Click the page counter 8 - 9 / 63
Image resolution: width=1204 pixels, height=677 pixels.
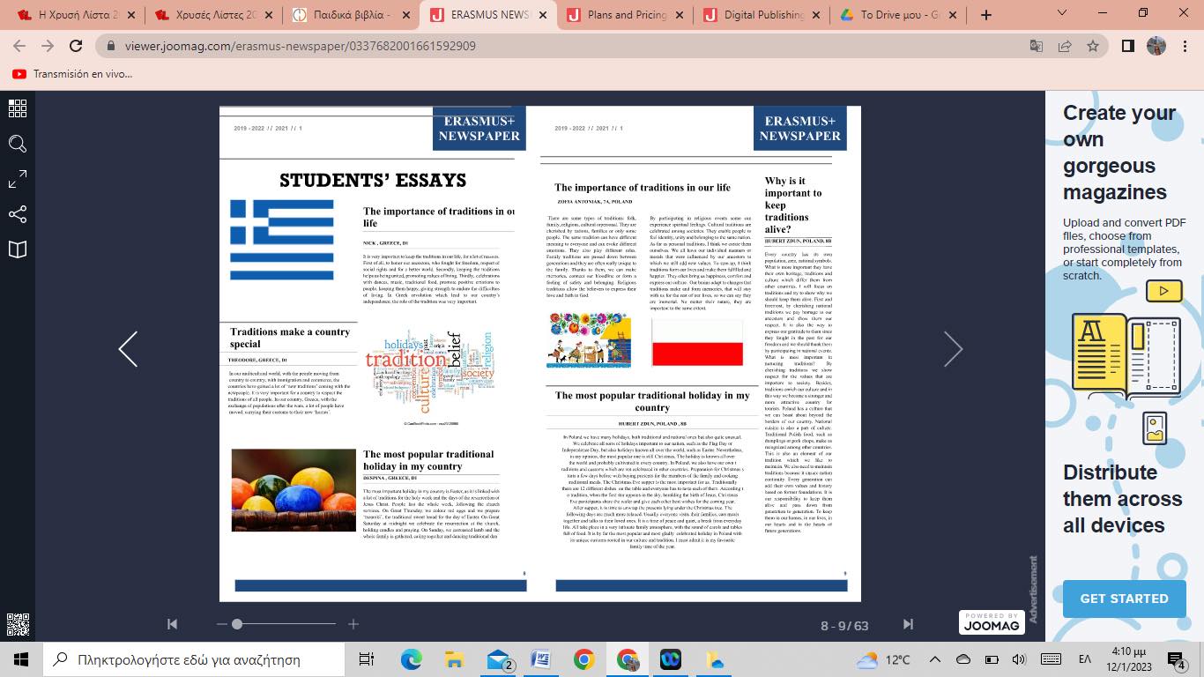[x=844, y=626]
